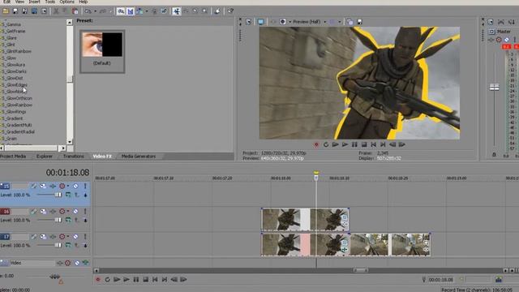Open the View menu
The image size is (519, 292).
19,2
